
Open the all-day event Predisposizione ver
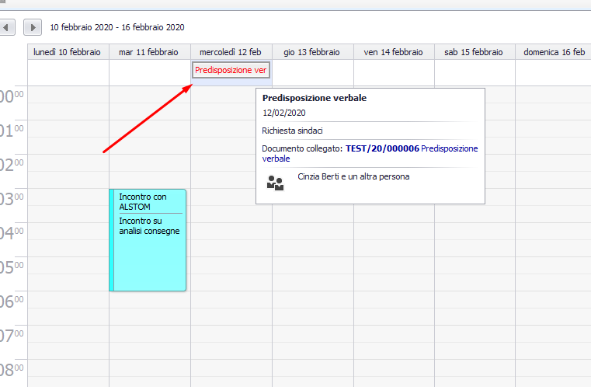tap(231, 70)
